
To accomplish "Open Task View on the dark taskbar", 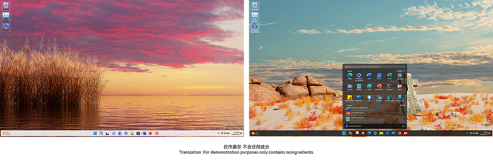I will [357, 133].
